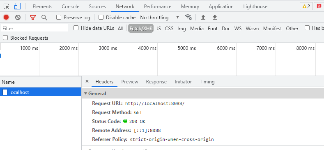Filter requests by JS
324x150 pixels.
tap(159, 28)
